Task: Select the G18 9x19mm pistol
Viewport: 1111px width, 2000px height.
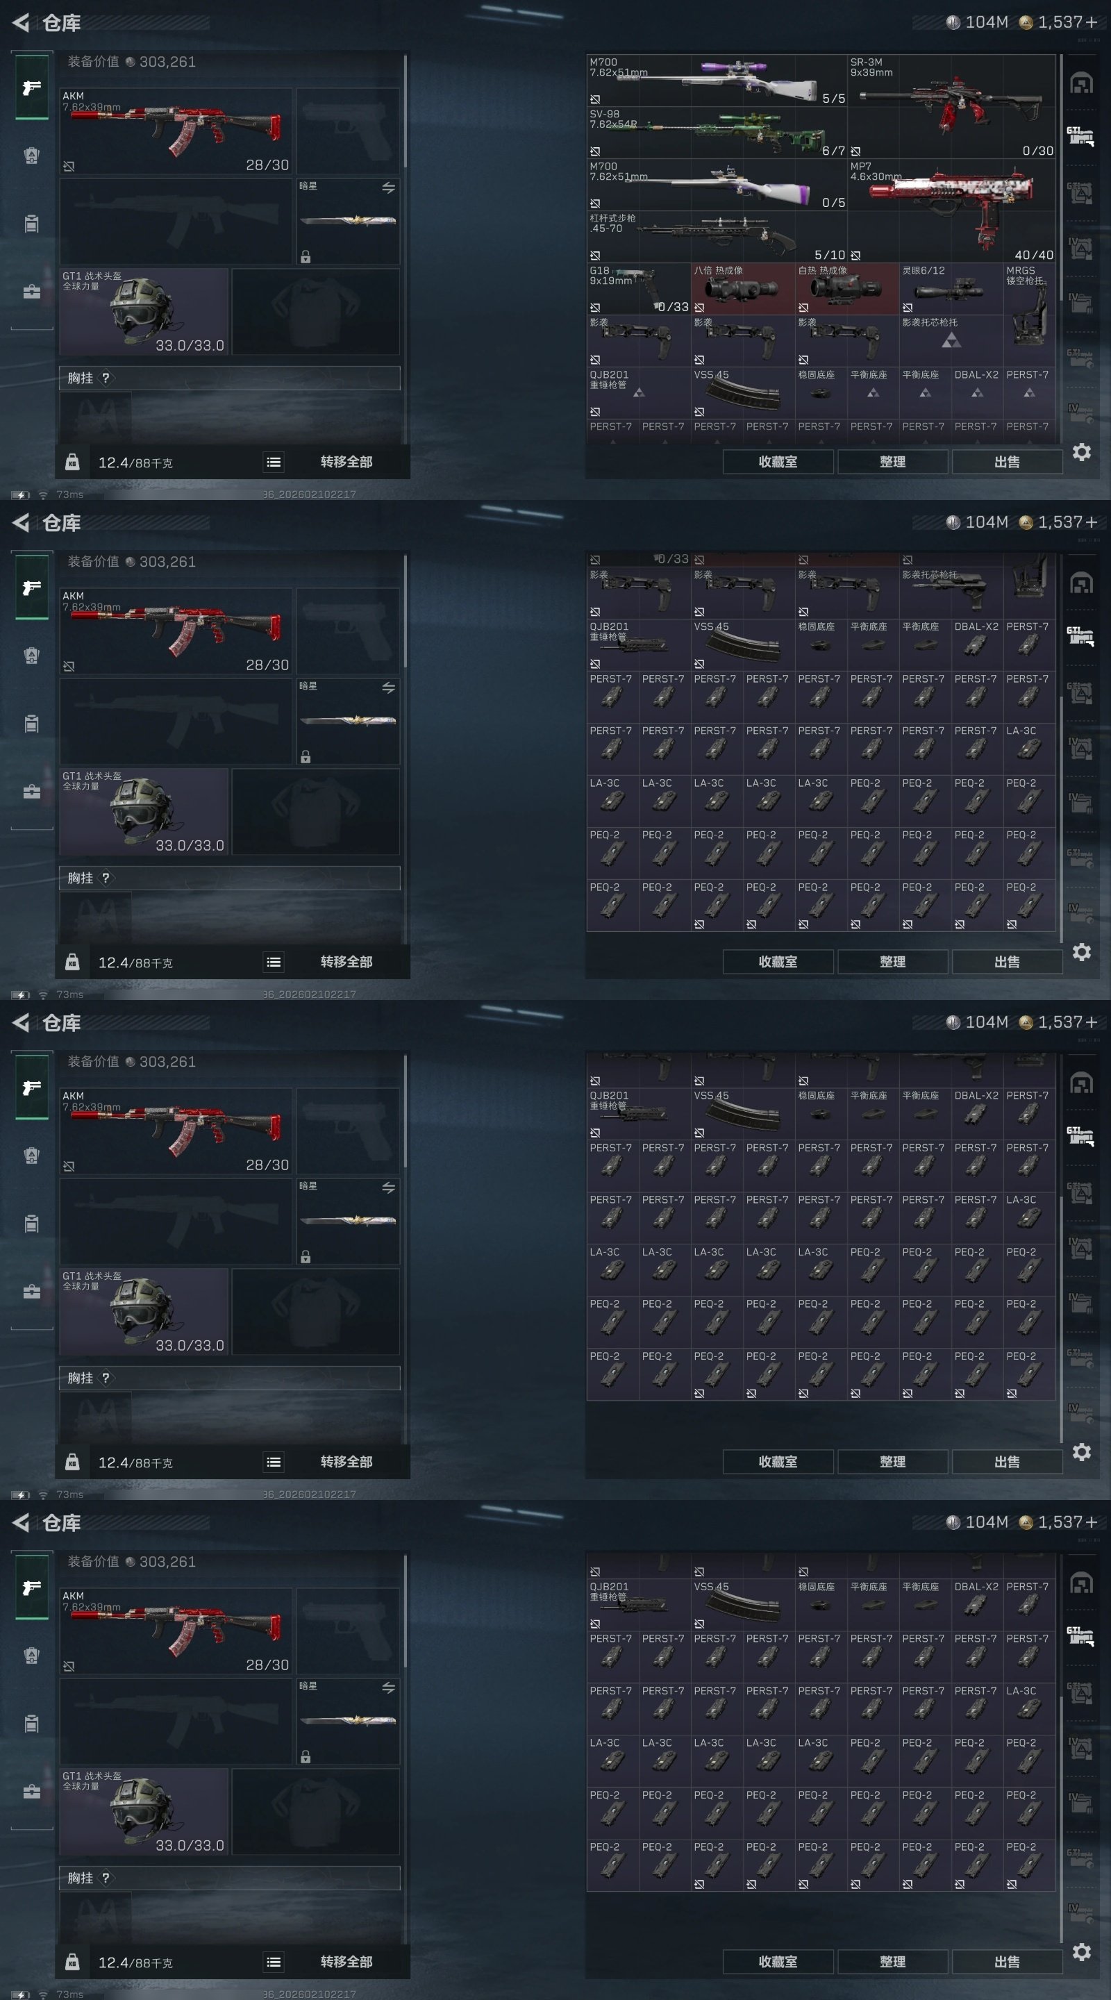Action: [x=639, y=289]
